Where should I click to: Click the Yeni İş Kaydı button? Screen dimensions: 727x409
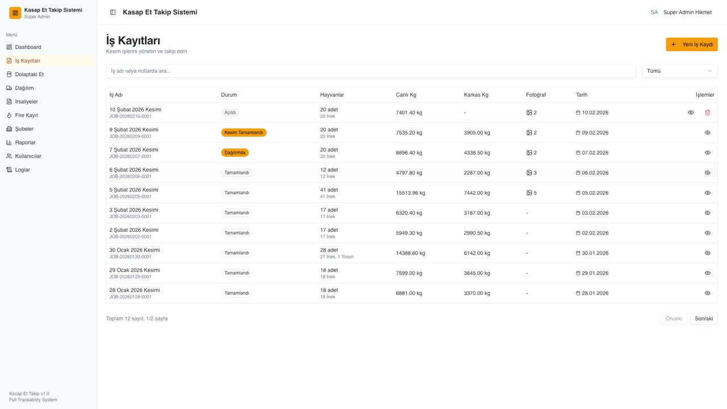tap(691, 44)
